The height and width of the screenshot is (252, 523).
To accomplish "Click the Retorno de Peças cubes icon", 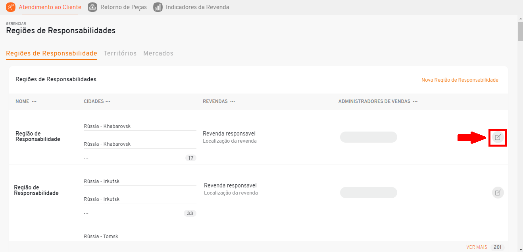I will [92, 7].
